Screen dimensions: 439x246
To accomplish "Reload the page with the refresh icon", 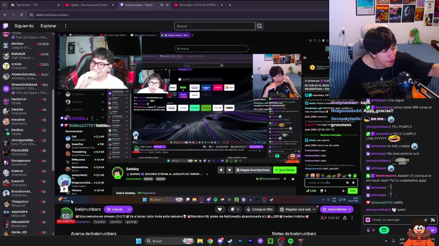I will (x=21, y=15).
